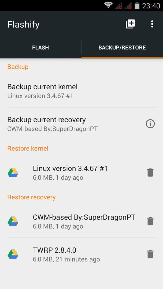The image size is (163, 289).
Task: Tap the add to queue plus icon
Action: click(130, 24)
